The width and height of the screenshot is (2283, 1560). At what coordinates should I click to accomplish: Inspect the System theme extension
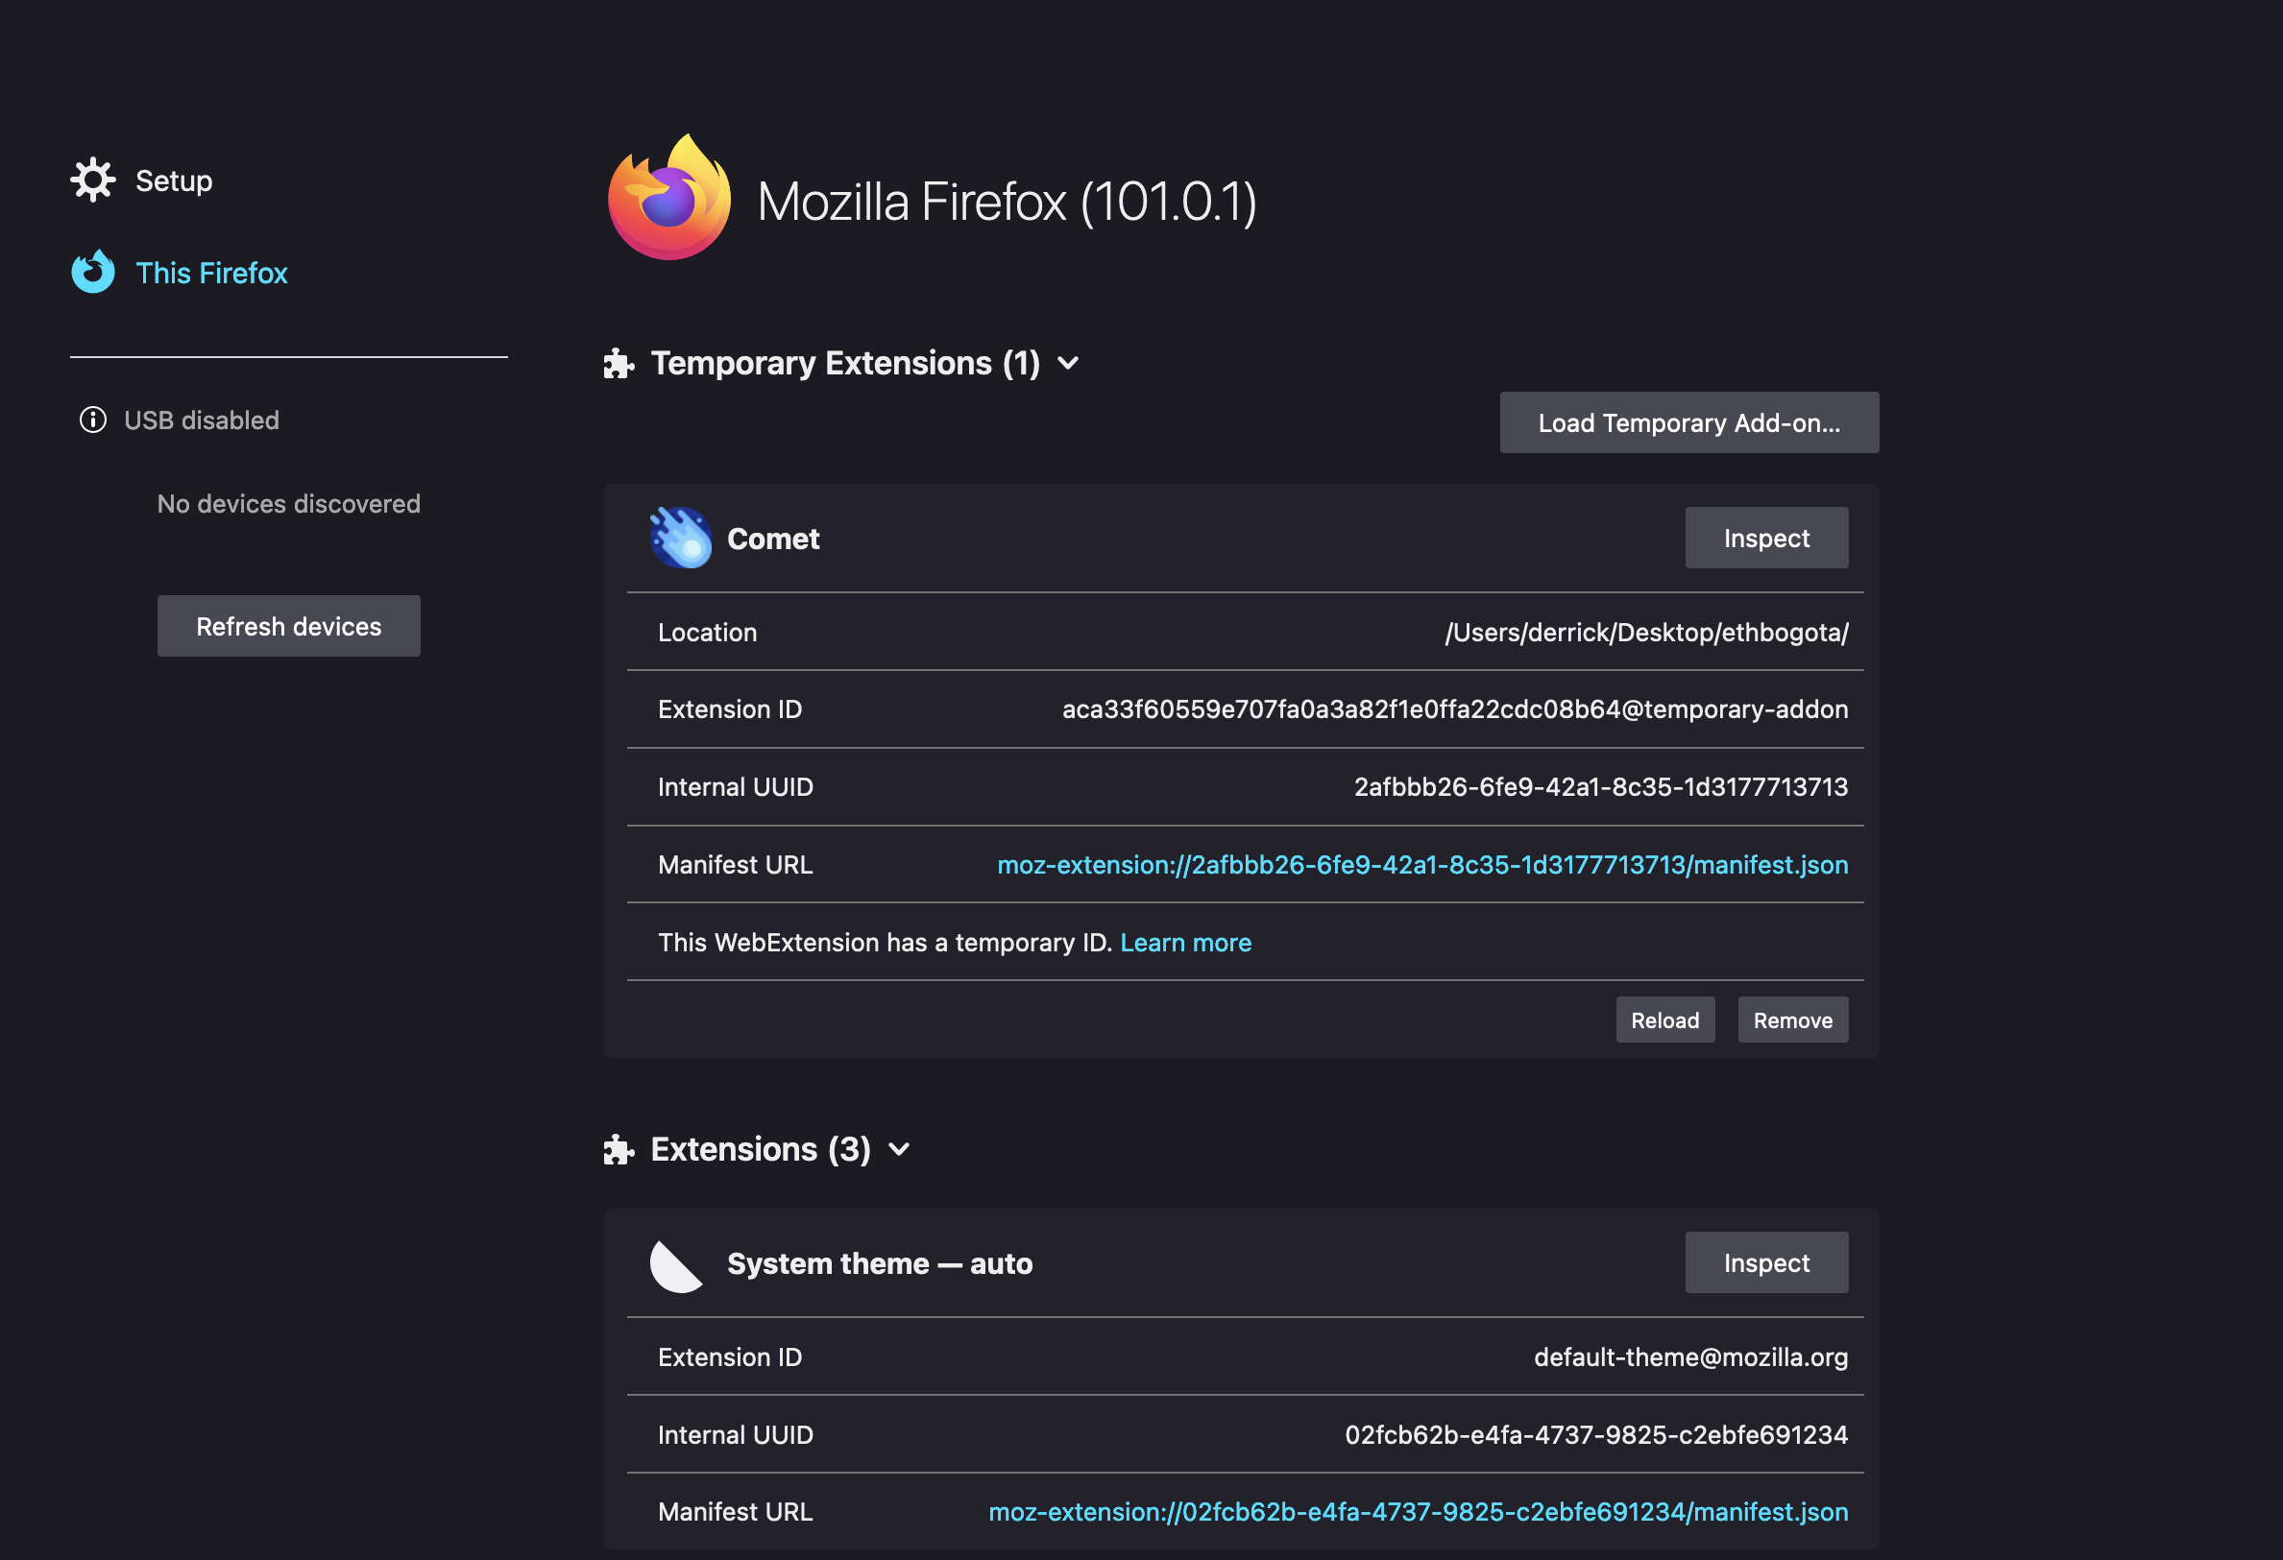coord(1766,1261)
